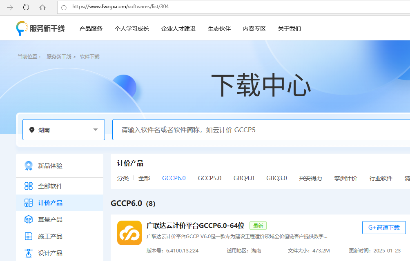This screenshot has width=410, height=261.
Task: Select the GCCP5.0 category filter
Action: click(x=209, y=178)
